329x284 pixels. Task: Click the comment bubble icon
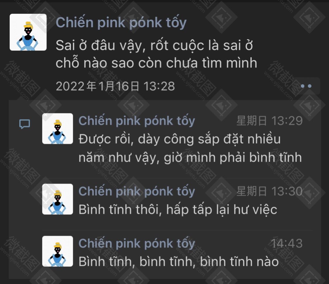(25, 124)
